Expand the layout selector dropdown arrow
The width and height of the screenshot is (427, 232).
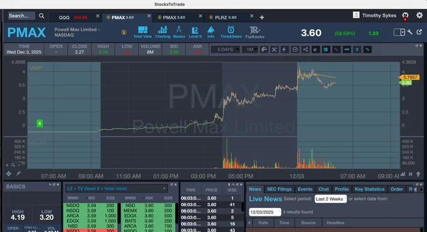coord(403,33)
